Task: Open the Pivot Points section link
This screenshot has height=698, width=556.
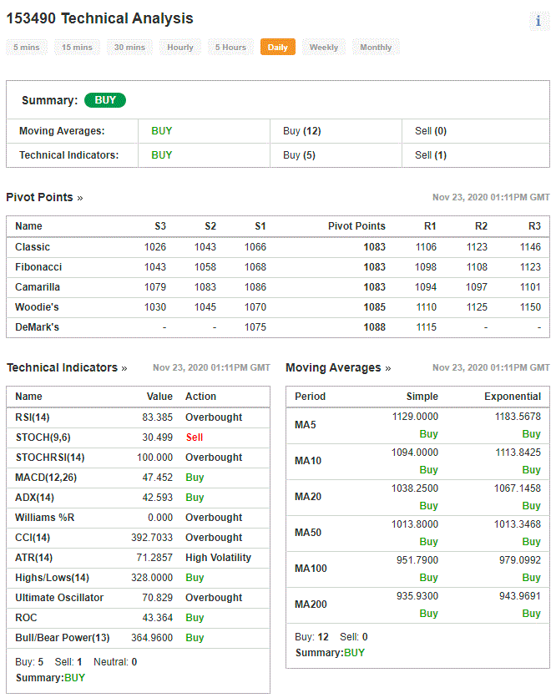Action: pos(44,197)
